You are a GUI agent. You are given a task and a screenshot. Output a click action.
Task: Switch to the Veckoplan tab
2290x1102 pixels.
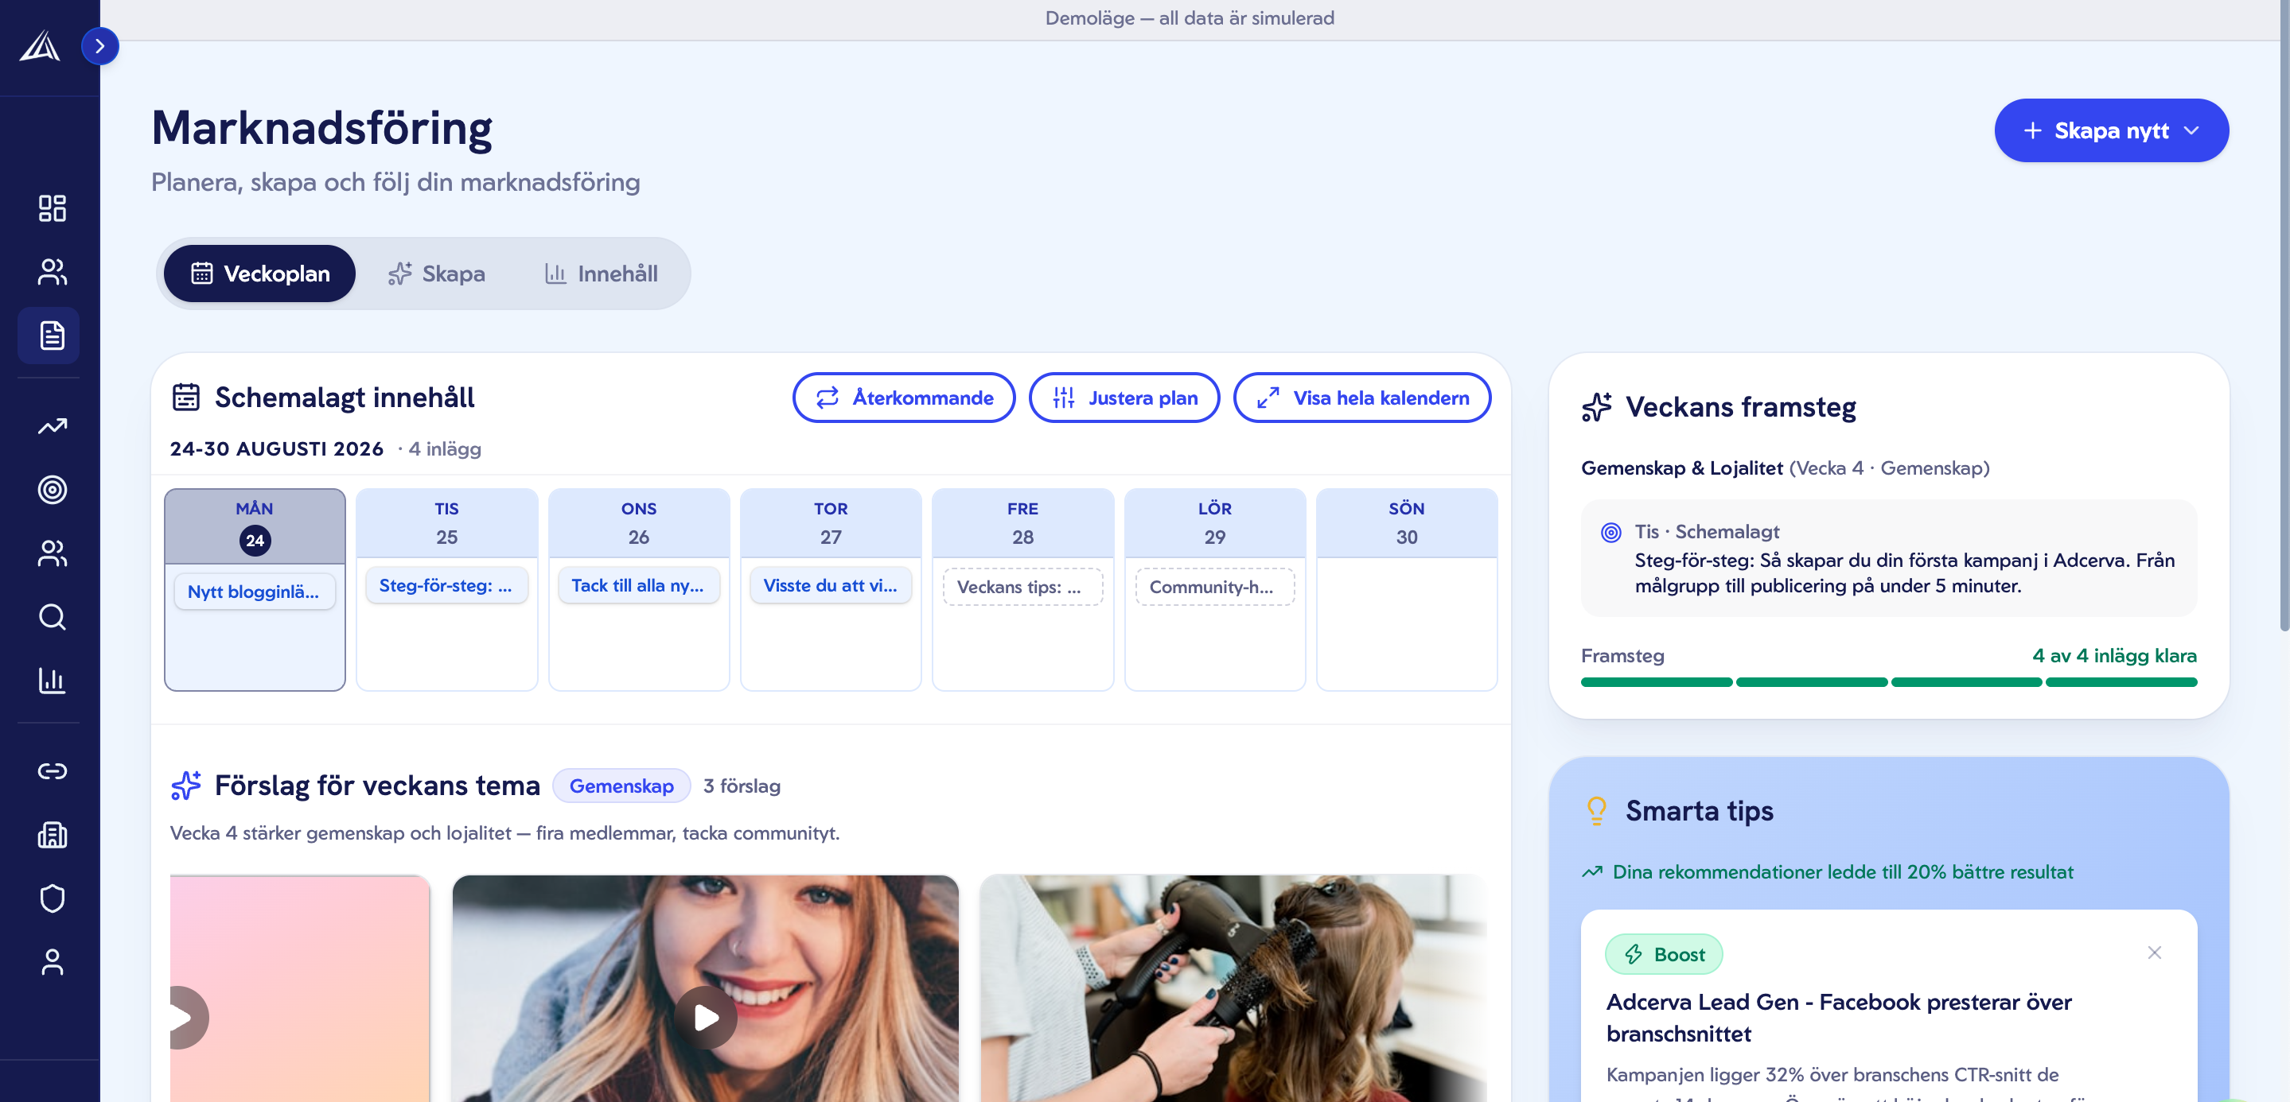[259, 274]
